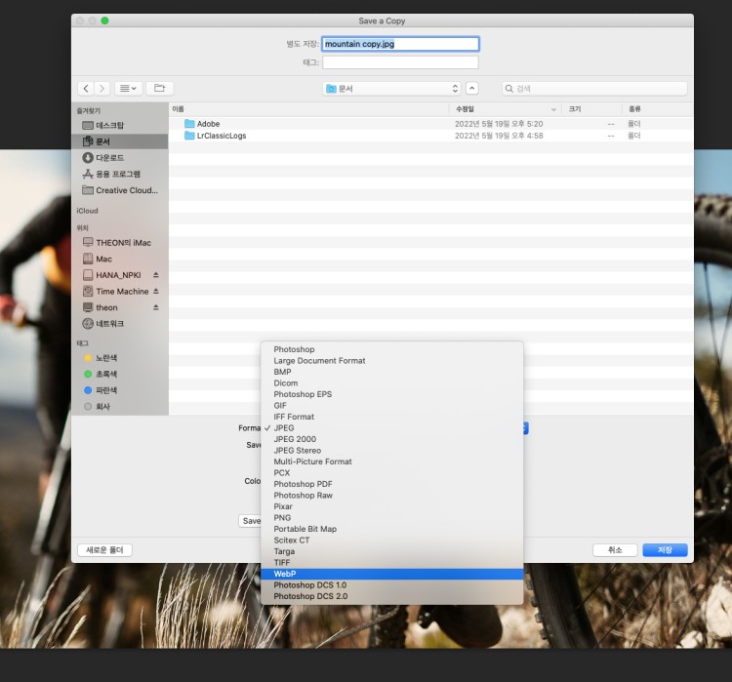
Task: Open the 문서 location dropdown
Action: pyautogui.click(x=391, y=89)
